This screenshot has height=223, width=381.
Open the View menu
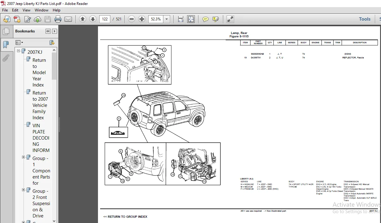tap(27, 10)
